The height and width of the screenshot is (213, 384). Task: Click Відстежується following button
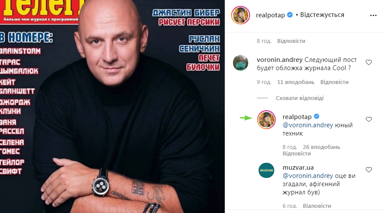[x=322, y=15]
